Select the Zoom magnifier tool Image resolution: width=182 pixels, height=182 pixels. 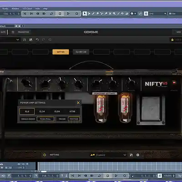(114, 14)
